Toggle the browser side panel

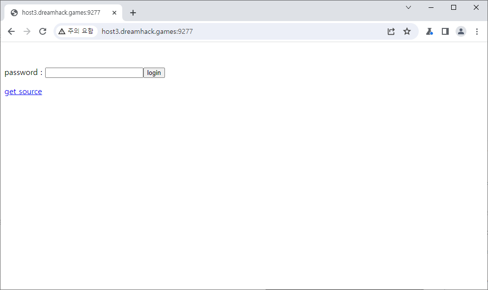coord(445,31)
